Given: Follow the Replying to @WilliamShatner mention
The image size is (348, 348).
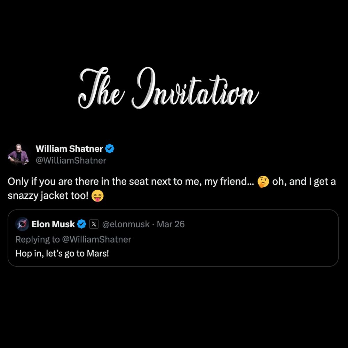Looking at the screenshot, I should coord(96,239).
